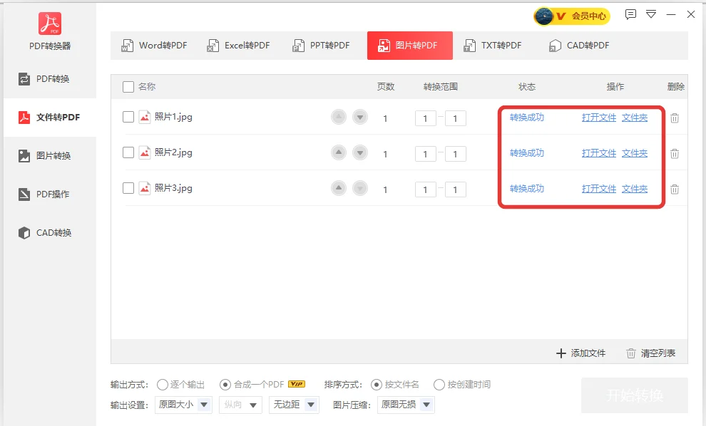Viewport: 706px width, 426px height.
Task: Switch to the TXT转PDF tab
Action: (x=493, y=46)
